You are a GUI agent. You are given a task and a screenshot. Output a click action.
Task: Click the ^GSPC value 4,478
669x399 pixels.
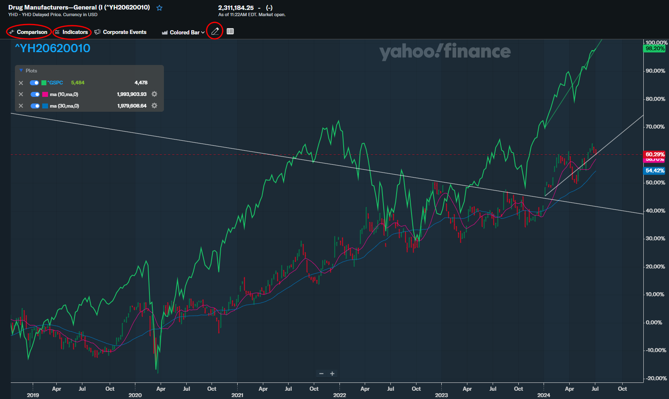(x=141, y=83)
